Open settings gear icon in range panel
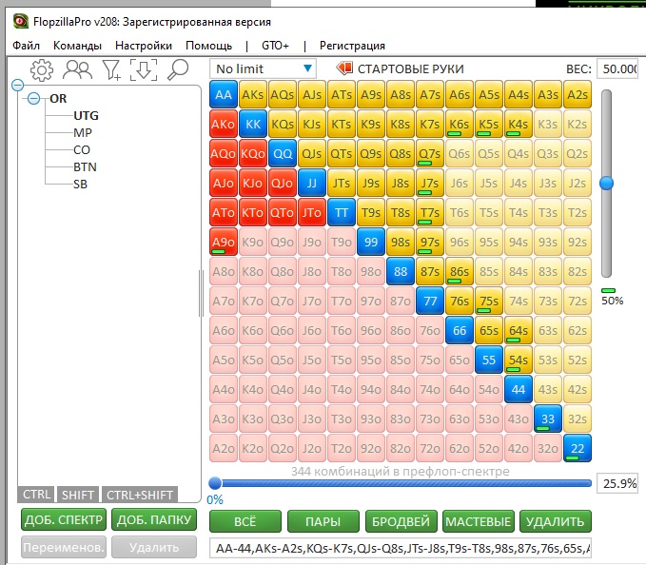This screenshot has width=646, height=565. pos(42,70)
